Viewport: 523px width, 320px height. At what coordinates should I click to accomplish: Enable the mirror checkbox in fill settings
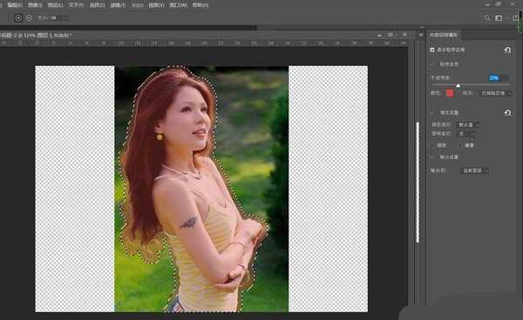point(460,145)
